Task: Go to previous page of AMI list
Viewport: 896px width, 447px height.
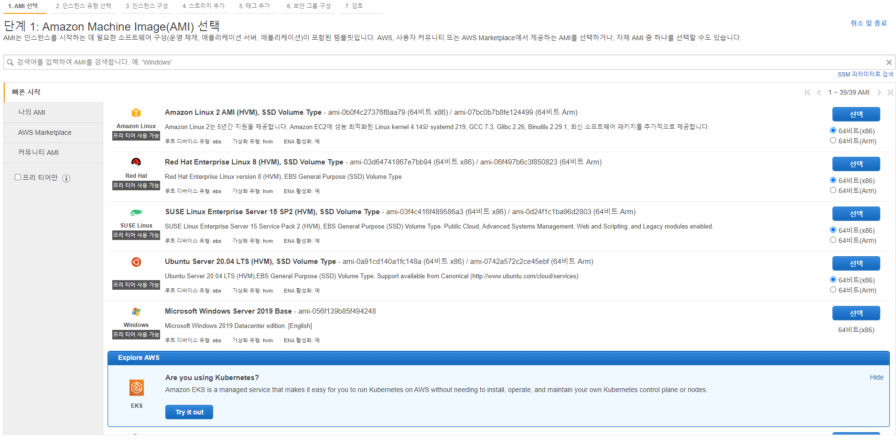Action: click(x=819, y=92)
